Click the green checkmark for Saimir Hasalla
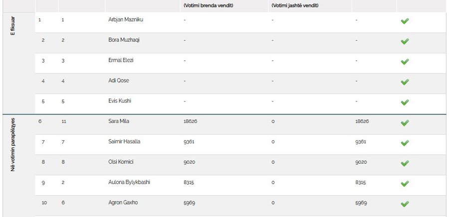Screen dimensions: 449x217 click(405, 143)
